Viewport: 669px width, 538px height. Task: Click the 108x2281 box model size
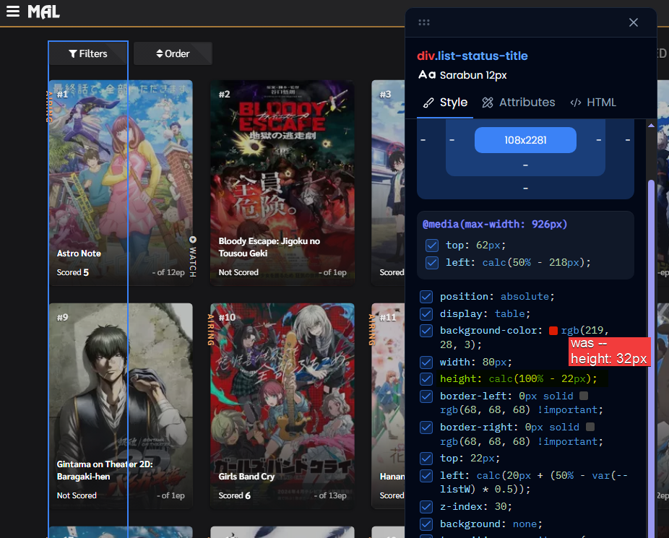click(x=525, y=140)
